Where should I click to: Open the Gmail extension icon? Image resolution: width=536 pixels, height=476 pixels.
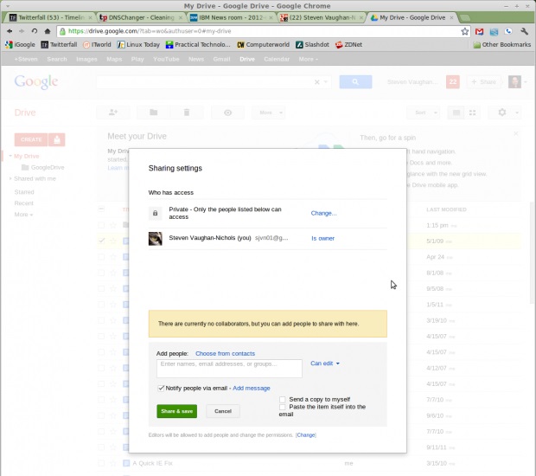coord(479,31)
